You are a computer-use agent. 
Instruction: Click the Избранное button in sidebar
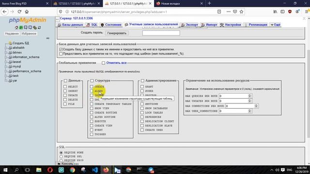click(29, 33)
